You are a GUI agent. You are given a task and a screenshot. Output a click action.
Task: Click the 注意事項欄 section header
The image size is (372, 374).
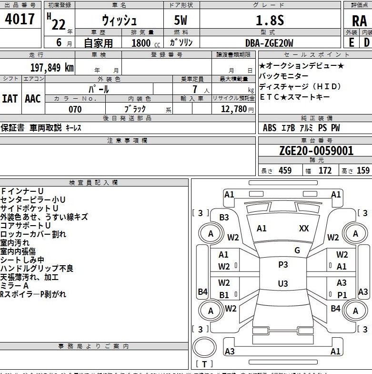[127, 140]
